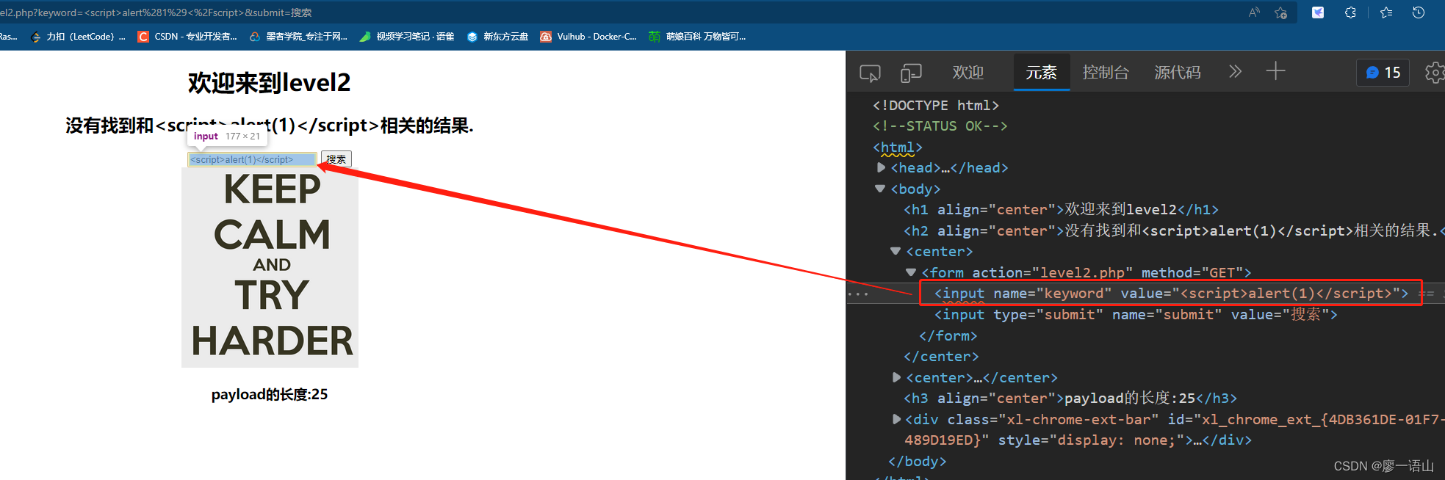
Task: Expand the head node in DOM tree
Action: [881, 167]
